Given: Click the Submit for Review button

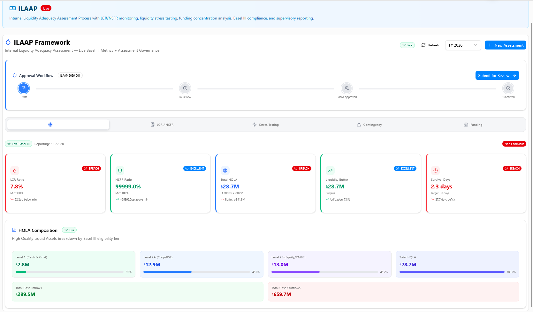Looking at the screenshot, I should 497,76.
